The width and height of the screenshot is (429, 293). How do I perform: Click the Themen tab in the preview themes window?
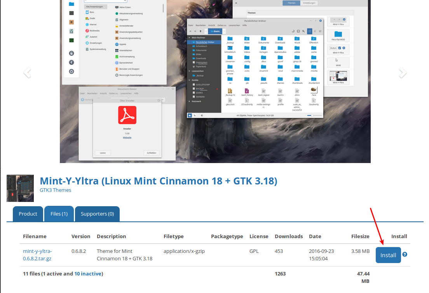(x=291, y=3)
